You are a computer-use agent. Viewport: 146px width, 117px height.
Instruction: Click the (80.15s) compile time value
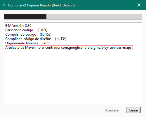[x=46, y=34]
